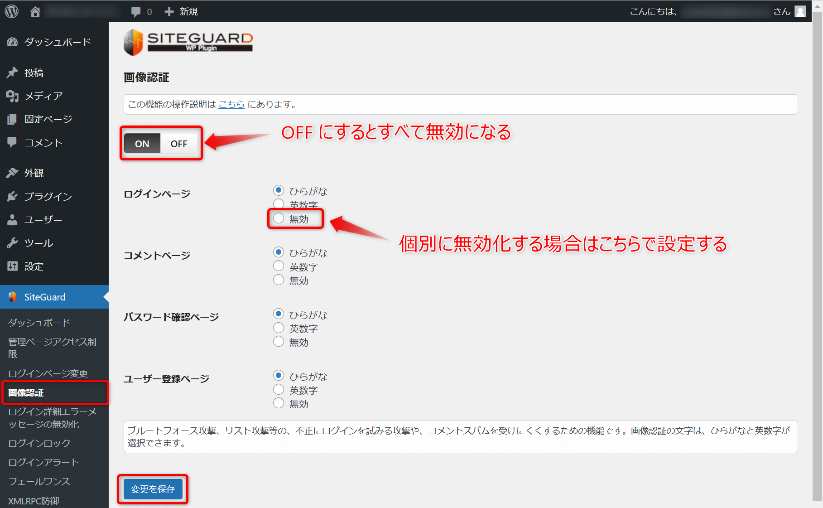Open the 設定 menu
The width and height of the screenshot is (823, 508).
[x=54, y=266]
